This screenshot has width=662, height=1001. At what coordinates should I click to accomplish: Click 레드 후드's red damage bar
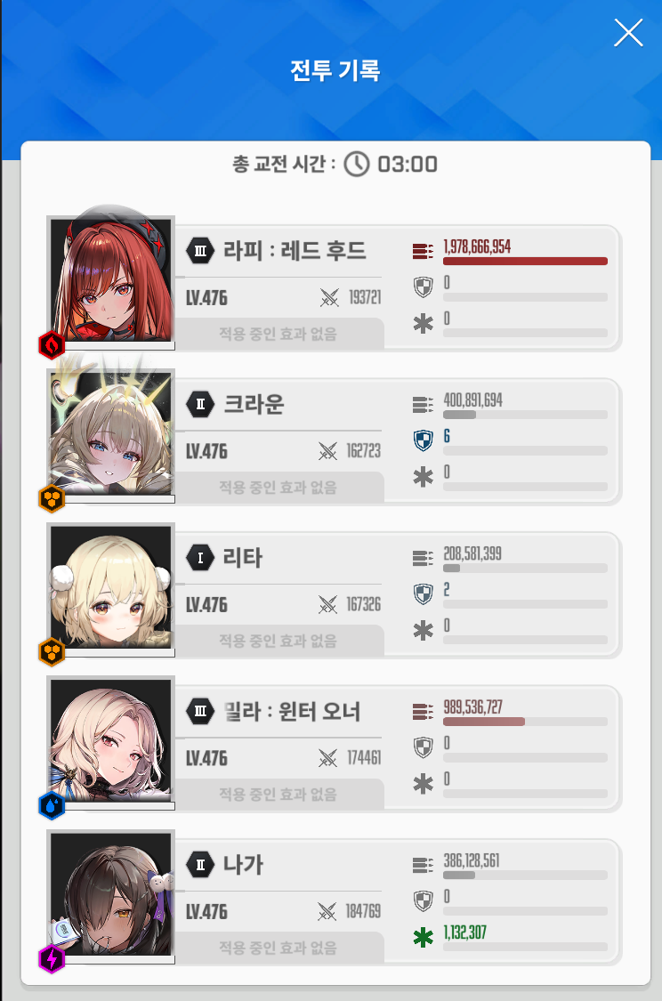tap(525, 261)
